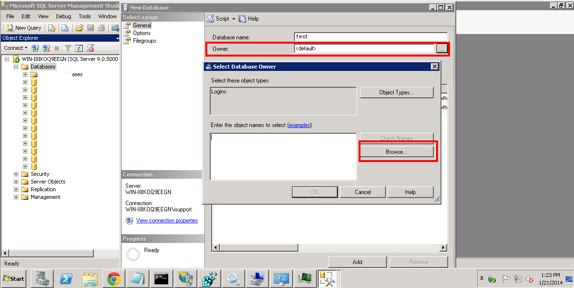Screen dimensions: 574x288
Task: Click the Object Explorer horizontal scrollbar thumb
Action: click(x=51, y=253)
